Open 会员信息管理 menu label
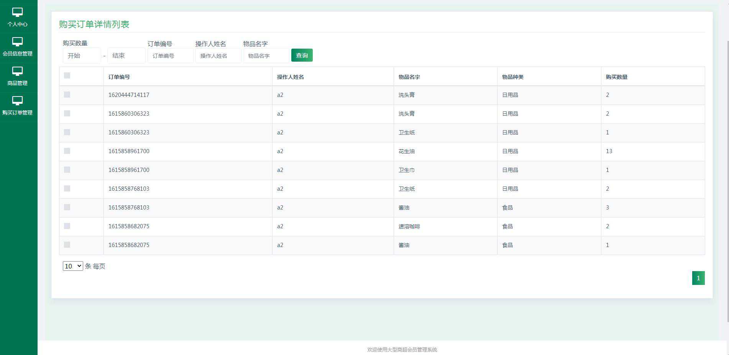The width and height of the screenshot is (729, 355). tap(17, 54)
